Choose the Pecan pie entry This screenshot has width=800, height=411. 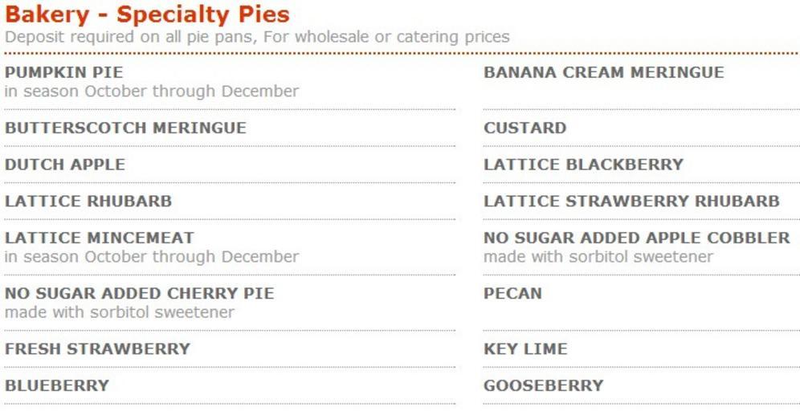click(x=512, y=293)
